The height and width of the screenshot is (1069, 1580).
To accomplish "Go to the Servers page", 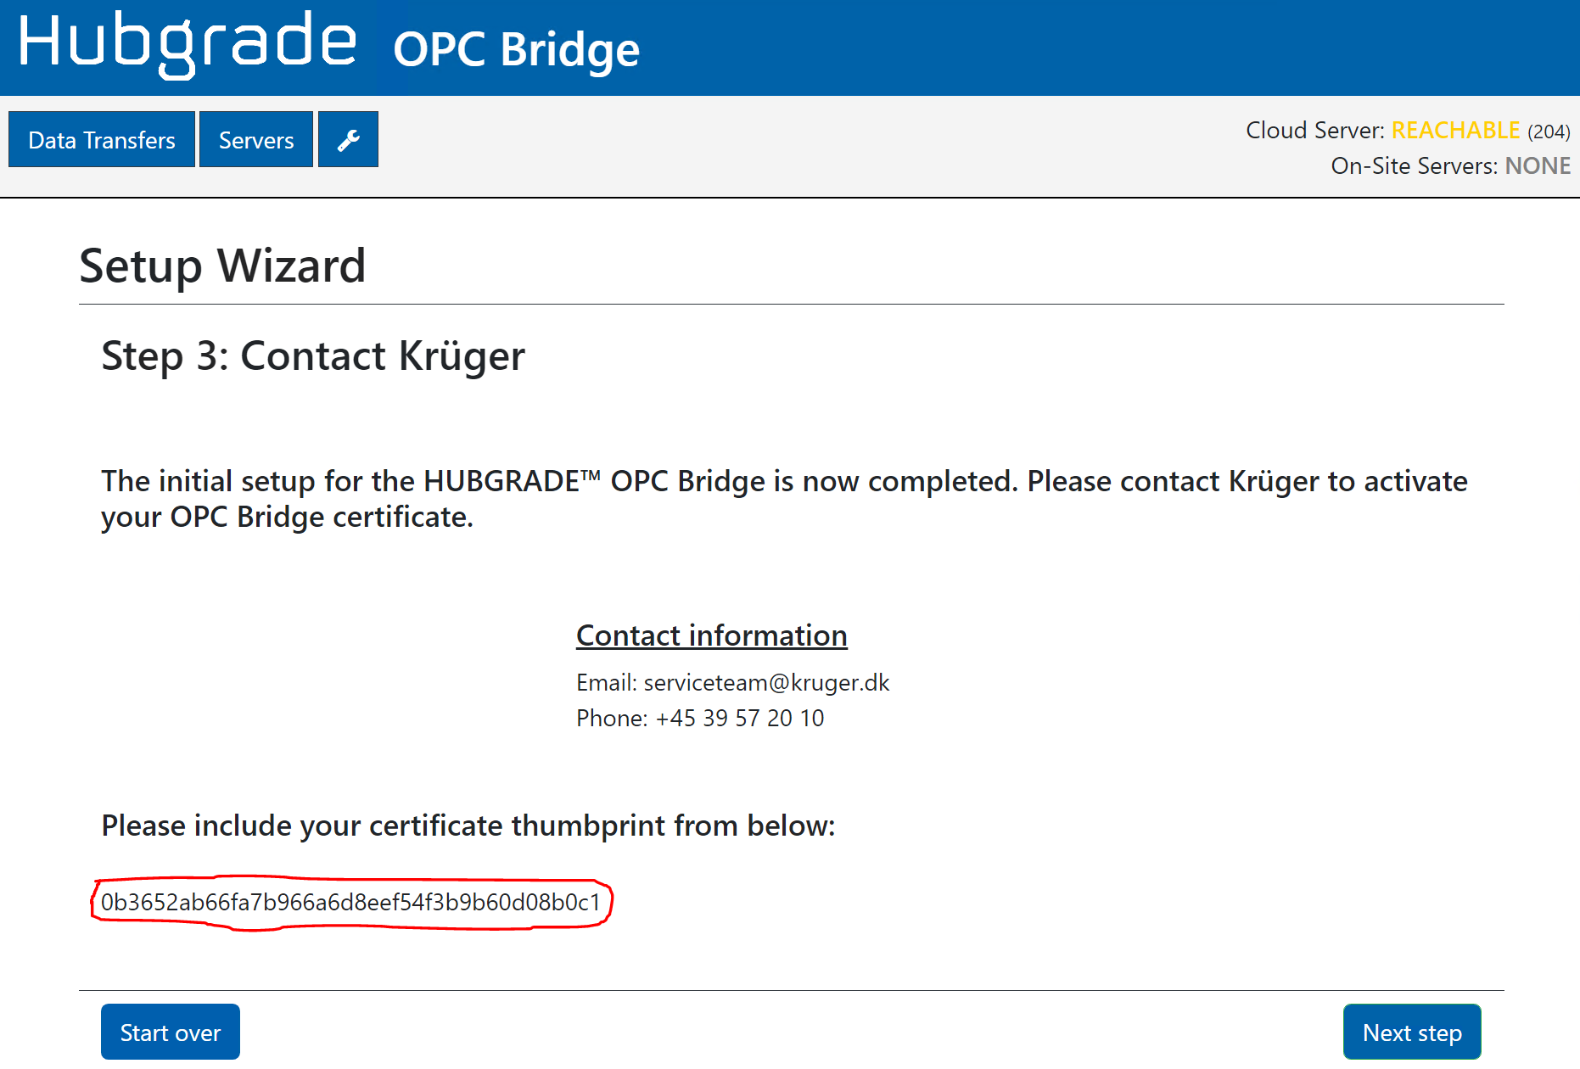I will pyautogui.click(x=256, y=140).
